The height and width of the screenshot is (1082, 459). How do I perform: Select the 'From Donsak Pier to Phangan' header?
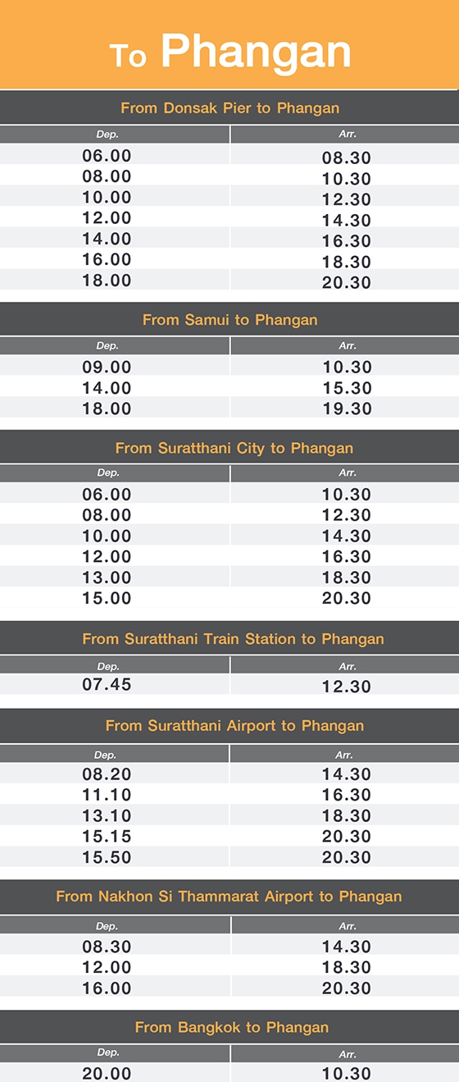point(229,107)
